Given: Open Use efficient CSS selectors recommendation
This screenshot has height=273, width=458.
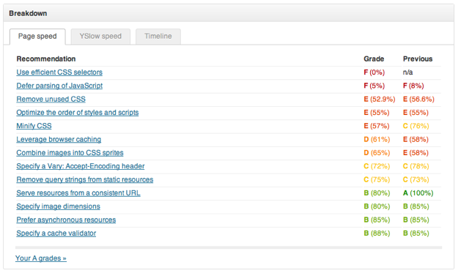Looking at the screenshot, I should [x=59, y=72].
